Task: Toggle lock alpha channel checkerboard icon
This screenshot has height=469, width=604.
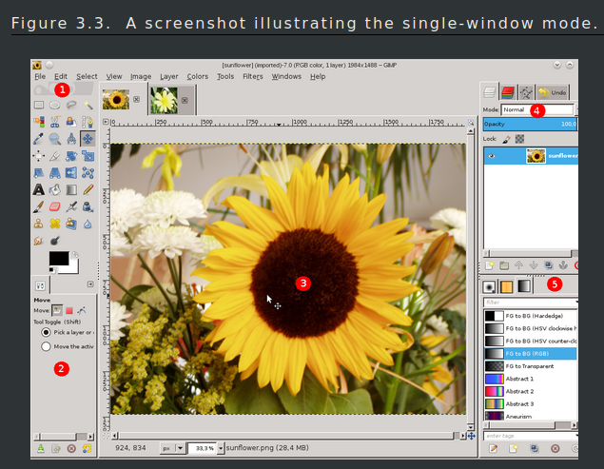Action: coord(519,139)
